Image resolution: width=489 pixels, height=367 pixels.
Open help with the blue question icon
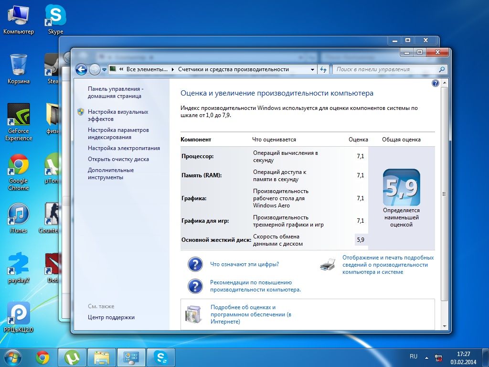436,83
